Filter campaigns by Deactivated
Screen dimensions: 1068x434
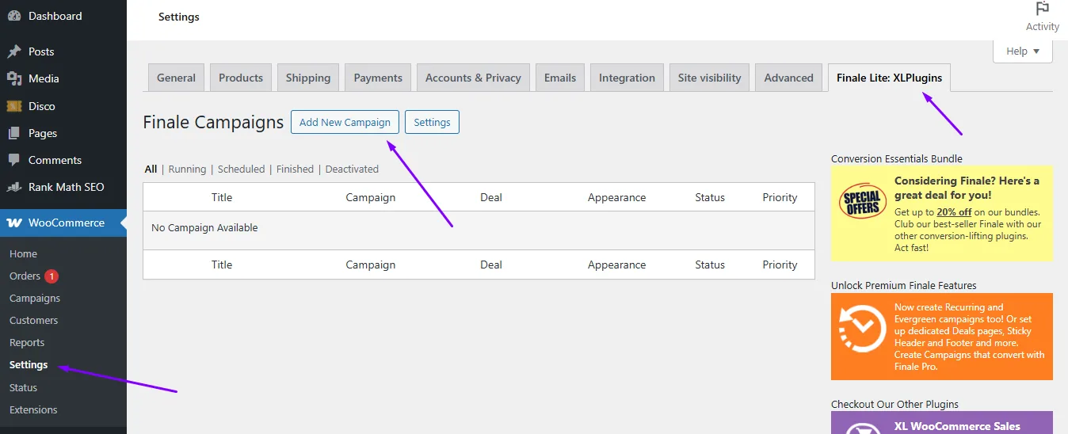(352, 169)
